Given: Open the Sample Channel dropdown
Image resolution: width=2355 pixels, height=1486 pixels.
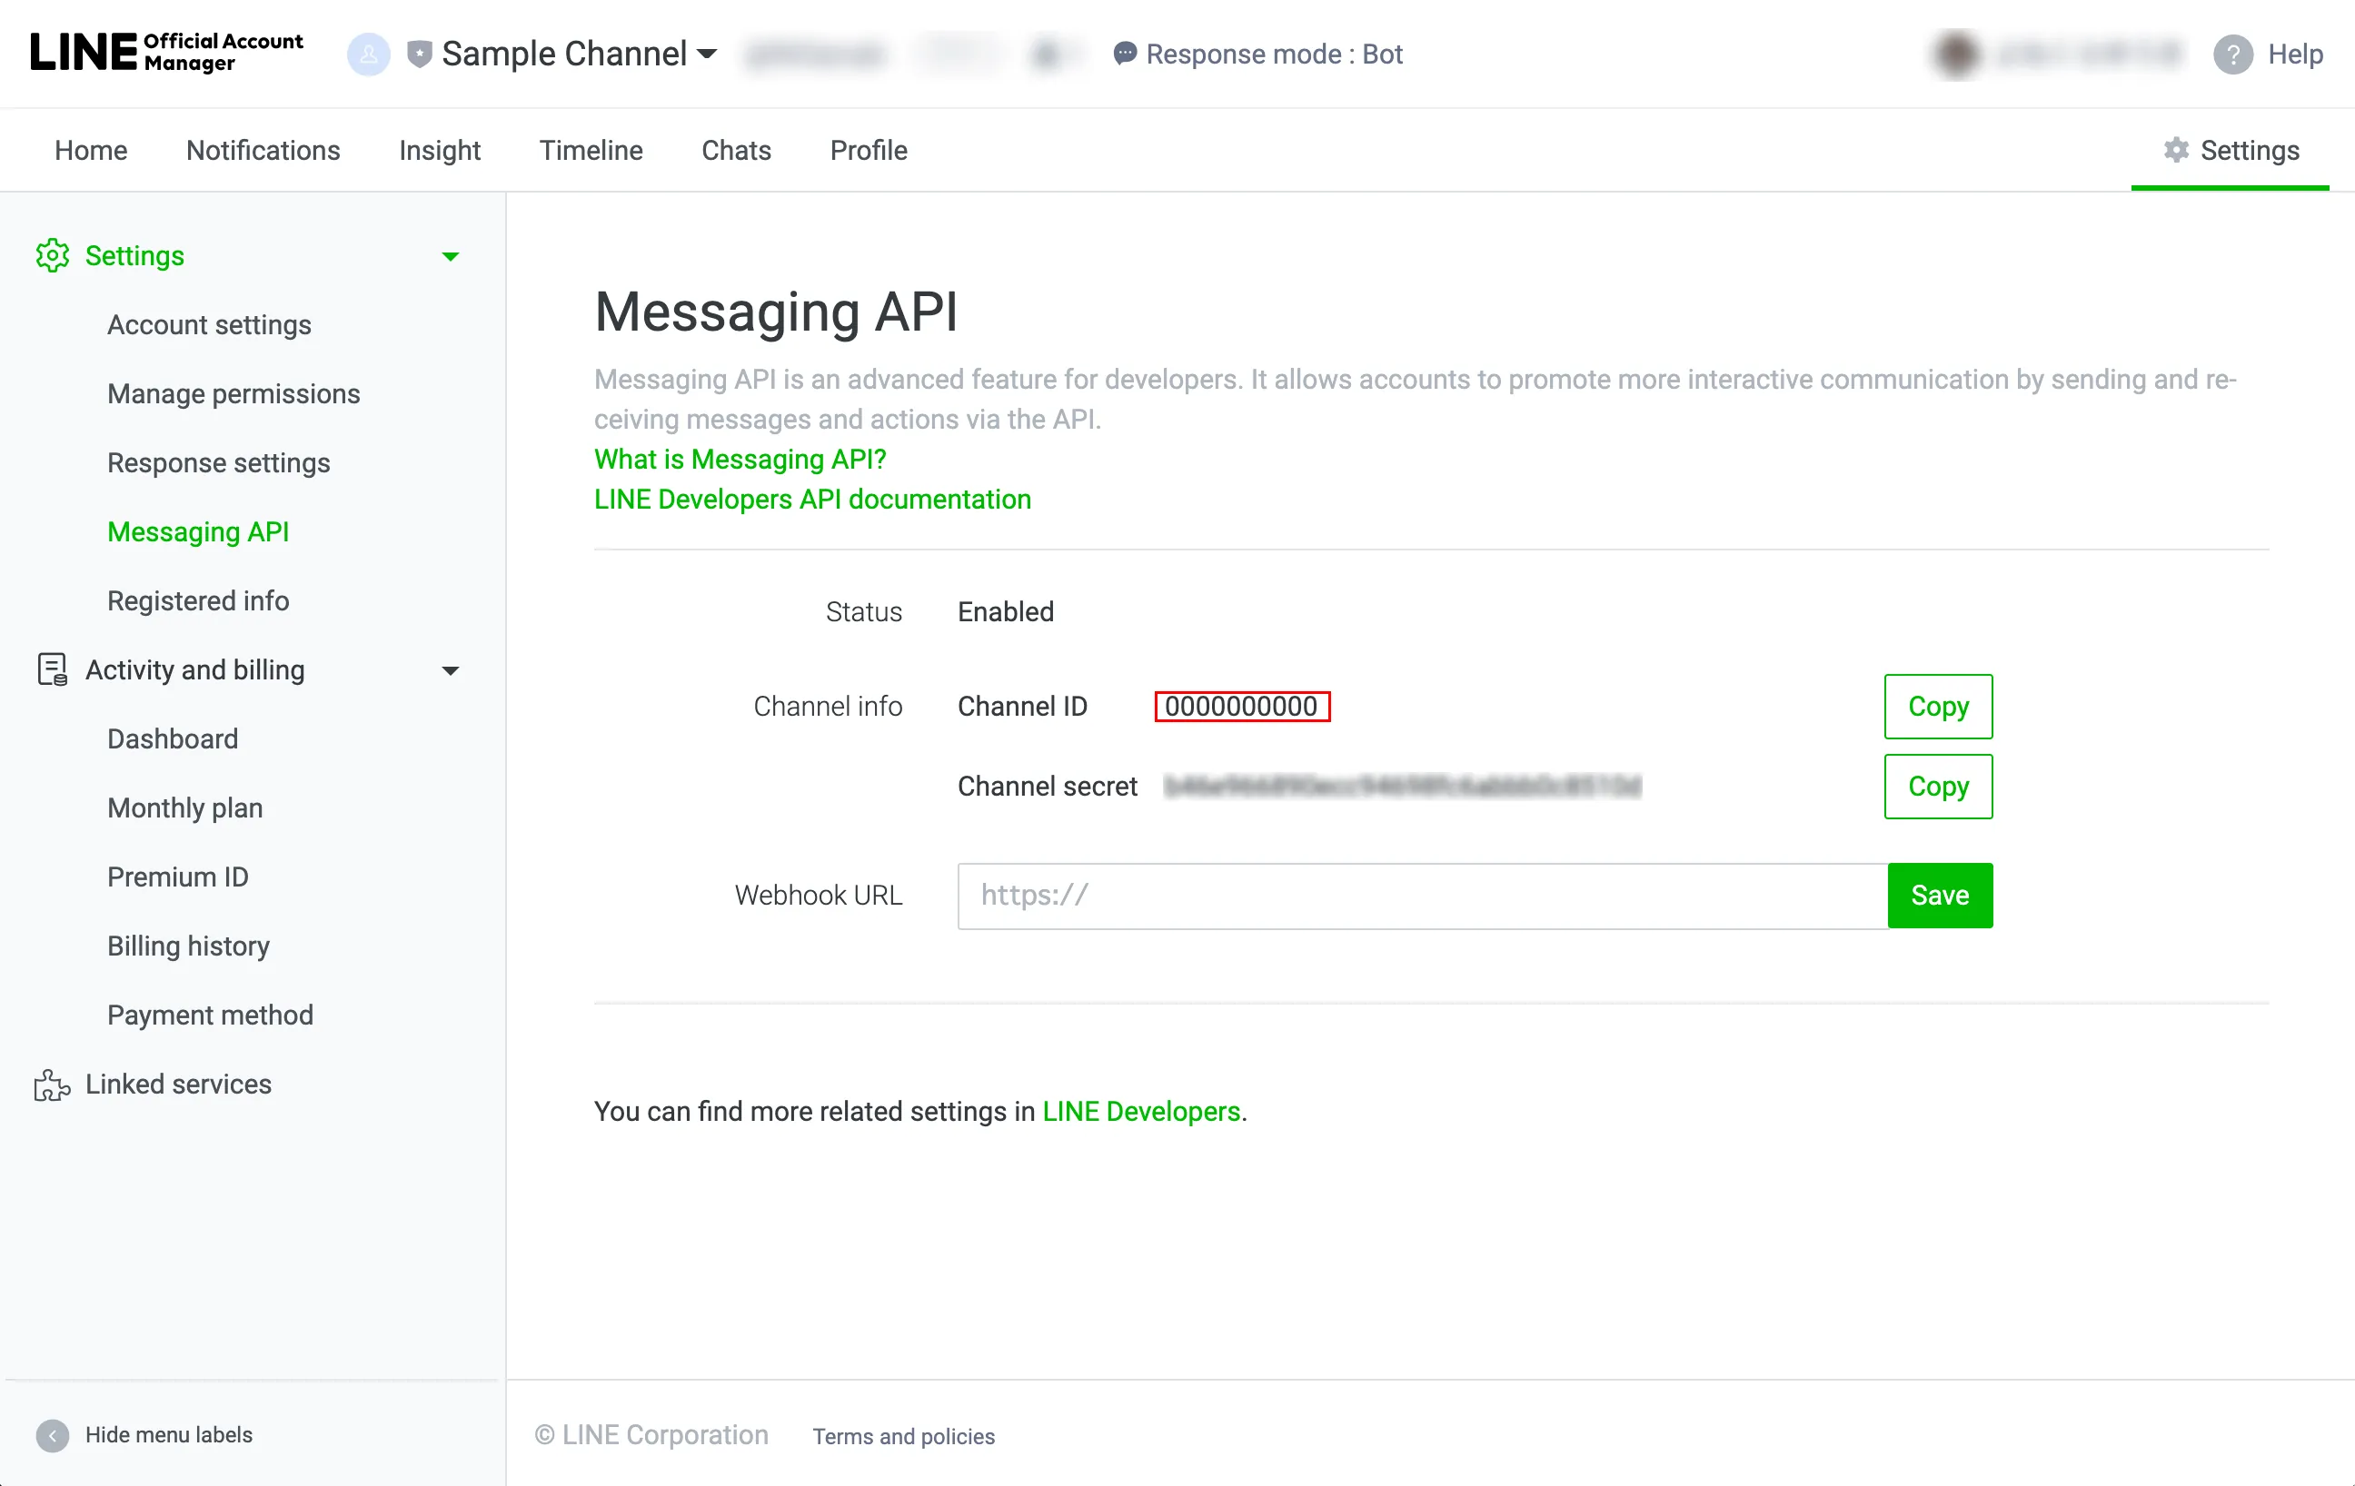Looking at the screenshot, I should pos(707,54).
